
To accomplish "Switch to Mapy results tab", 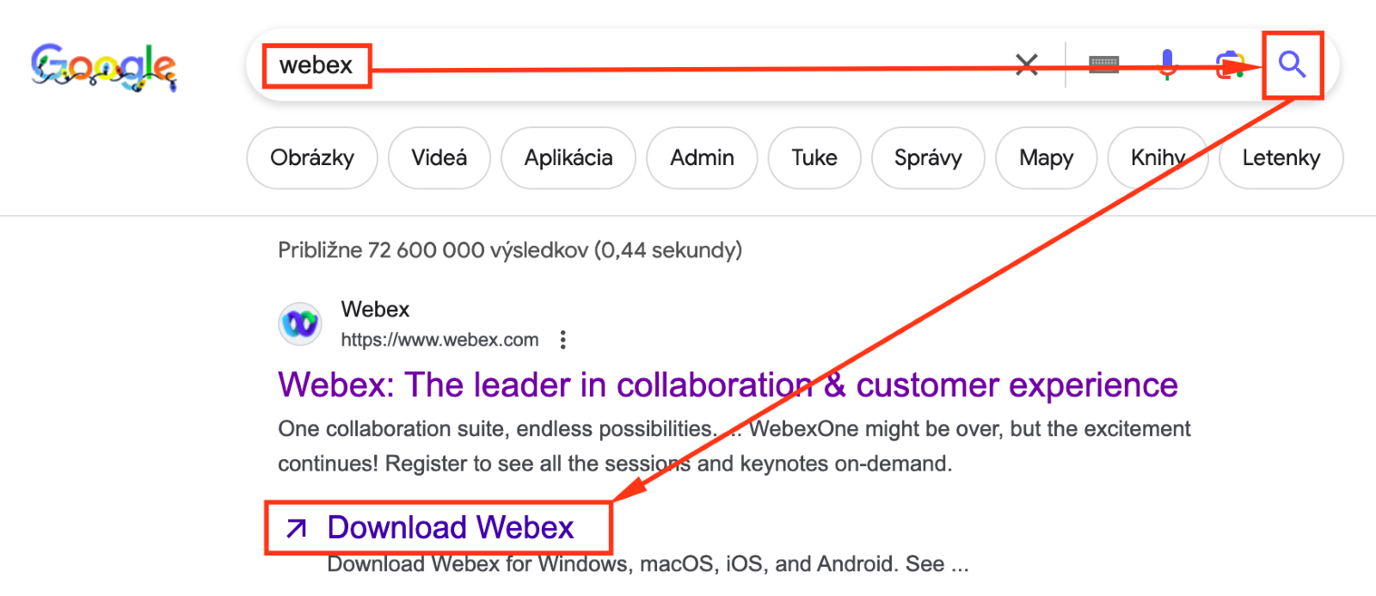I will pos(1046,158).
